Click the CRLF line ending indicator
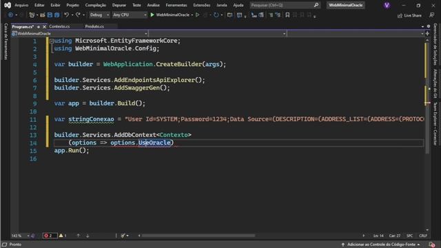The image size is (441, 248). coord(423,236)
